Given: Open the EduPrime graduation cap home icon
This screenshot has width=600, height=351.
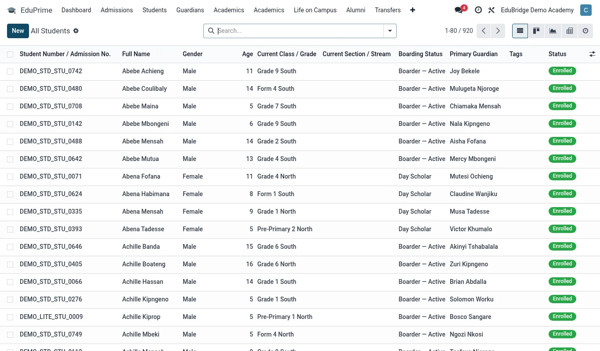Looking at the screenshot, I should click(11, 10).
